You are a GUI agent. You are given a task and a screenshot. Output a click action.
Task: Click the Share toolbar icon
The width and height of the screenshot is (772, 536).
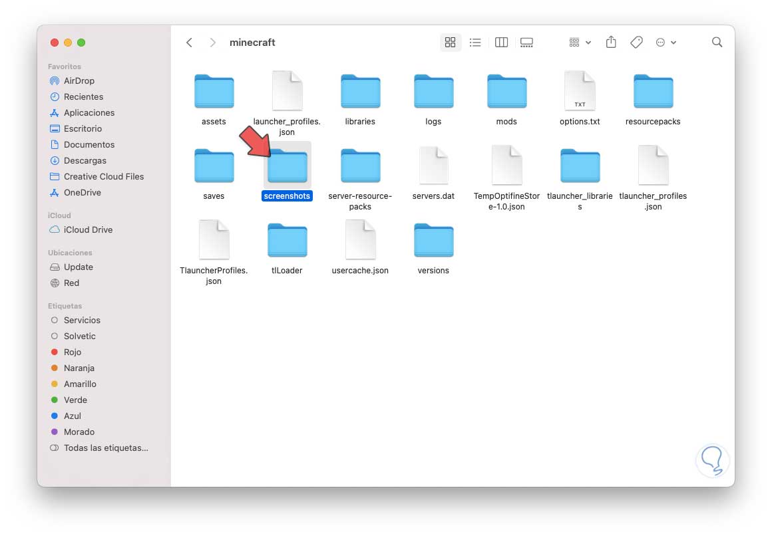point(611,42)
